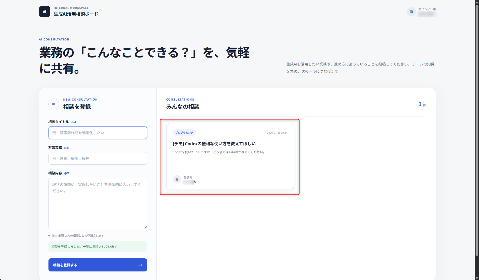
Task: Click the consultation count 1 件
Action: pyautogui.click(x=422, y=104)
